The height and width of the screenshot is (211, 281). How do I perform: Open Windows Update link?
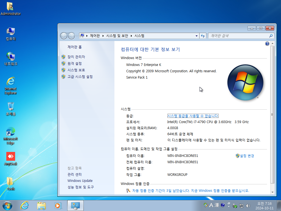[80, 181]
